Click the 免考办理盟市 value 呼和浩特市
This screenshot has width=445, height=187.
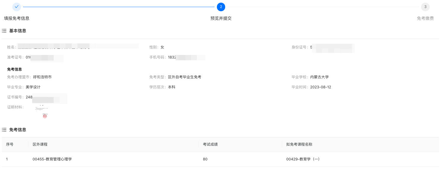coord(42,77)
